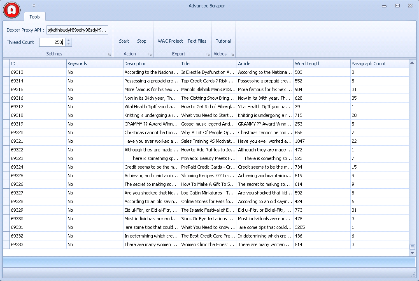Click title 'The Clothing Show Bring...'
419x281 pixels.
pyautogui.click(x=208, y=98)
